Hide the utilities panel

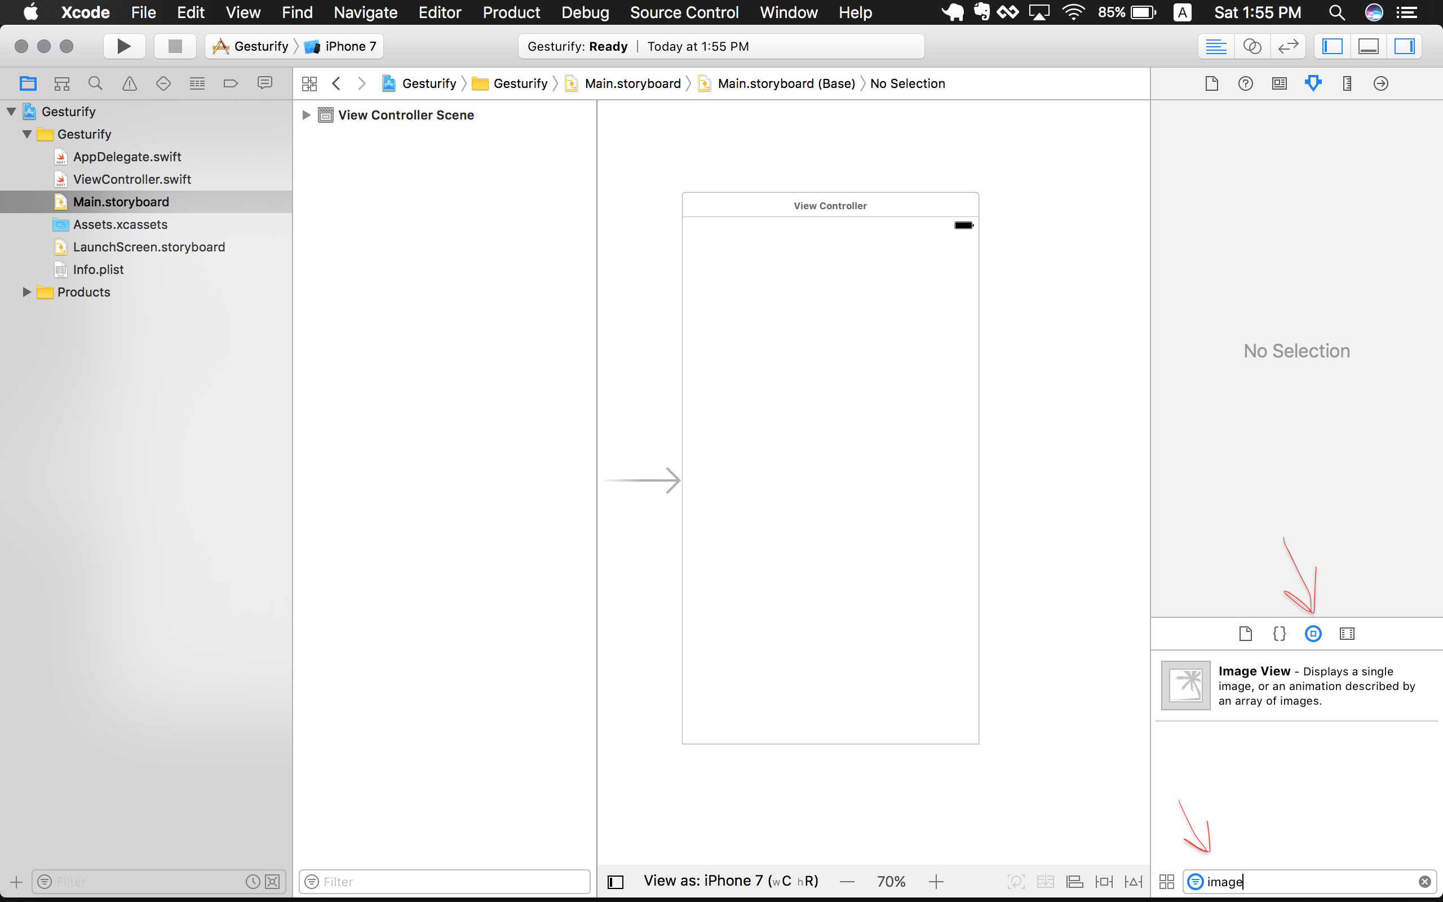[x=1405, y=46]
